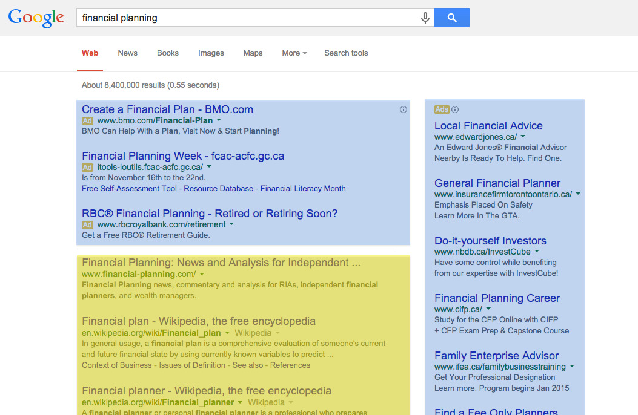The height and width of the screenshot is (415, 638).
Task: Click the Ad badge beside www.bmo.com
Action: pos(87,120)
